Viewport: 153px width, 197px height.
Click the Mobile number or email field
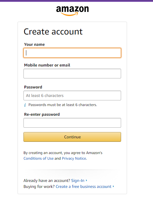pos(72,74)
